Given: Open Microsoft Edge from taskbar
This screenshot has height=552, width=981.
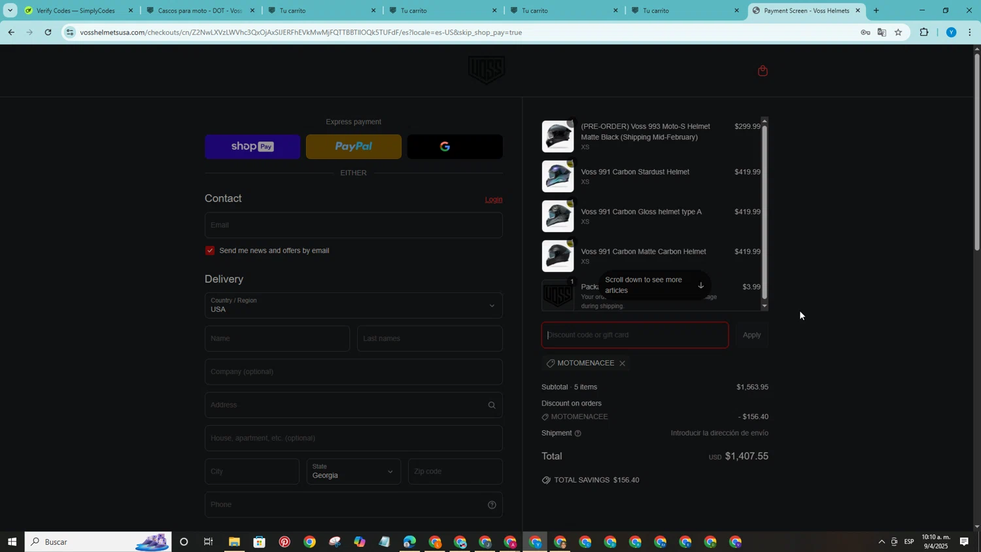Looking at the screenshot, I should tap(410, 542).
